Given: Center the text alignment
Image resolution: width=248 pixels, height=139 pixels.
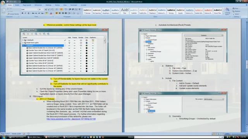Looking at the screenshot, I should click(x=60, y=13).
